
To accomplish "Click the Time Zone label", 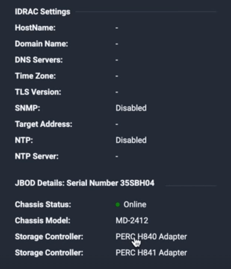I will tap(36, 76).
